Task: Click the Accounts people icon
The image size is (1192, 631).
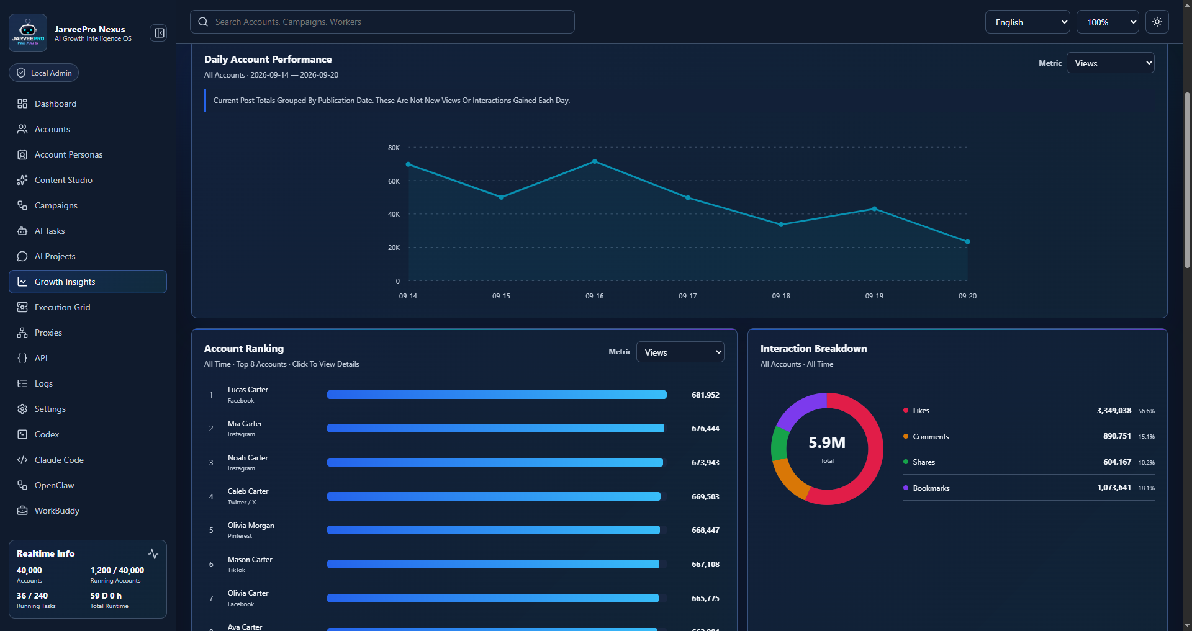Action: coord(22,129)
